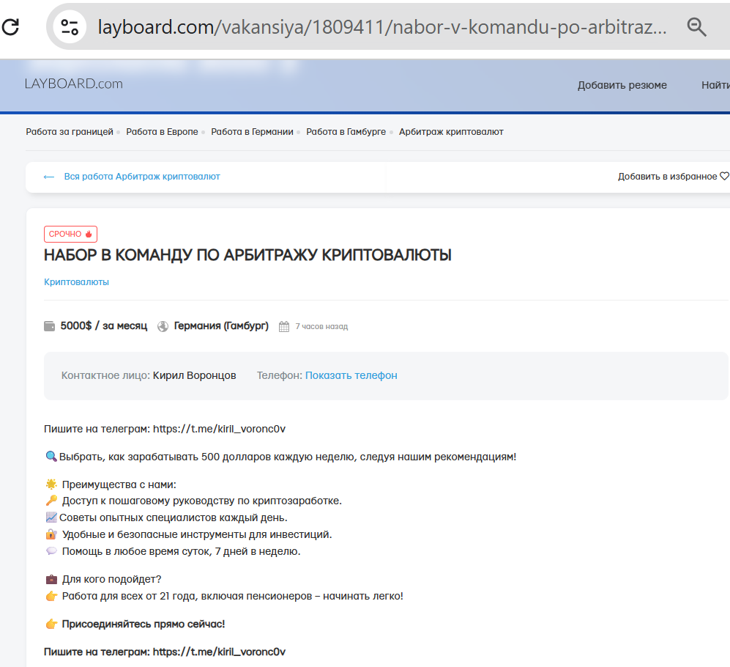Open Добавить резюме menu item

(x=622, y=85)
